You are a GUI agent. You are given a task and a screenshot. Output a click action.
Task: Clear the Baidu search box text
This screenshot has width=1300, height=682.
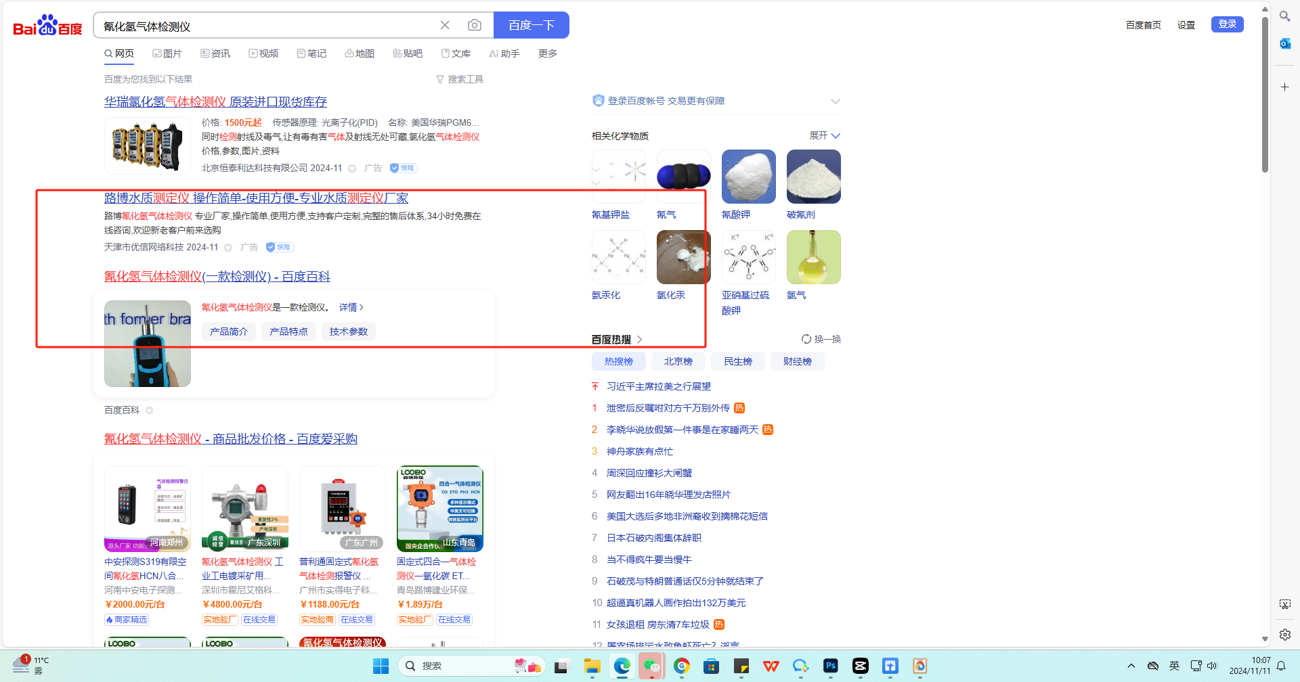pyautogui.click(x=445, y=25)
